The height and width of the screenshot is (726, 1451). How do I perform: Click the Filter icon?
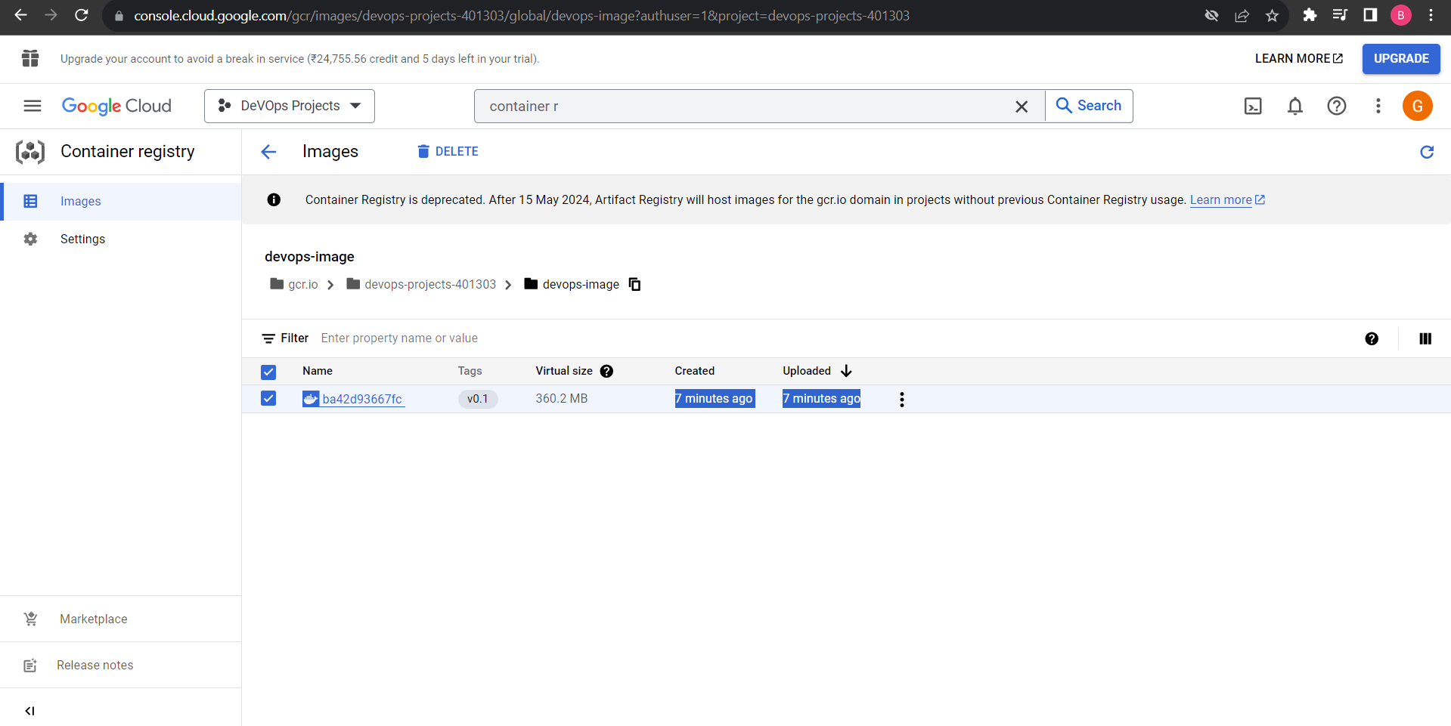[x=268, y=338]
